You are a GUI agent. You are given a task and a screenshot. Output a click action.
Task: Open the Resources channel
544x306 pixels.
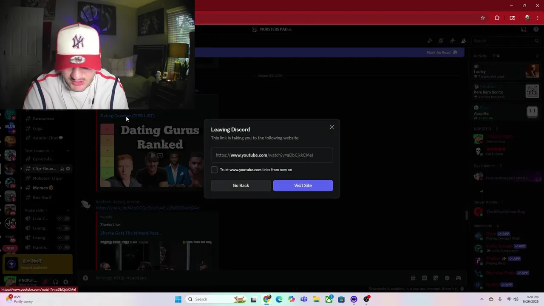pyautogui.click(x=43, y=119)
